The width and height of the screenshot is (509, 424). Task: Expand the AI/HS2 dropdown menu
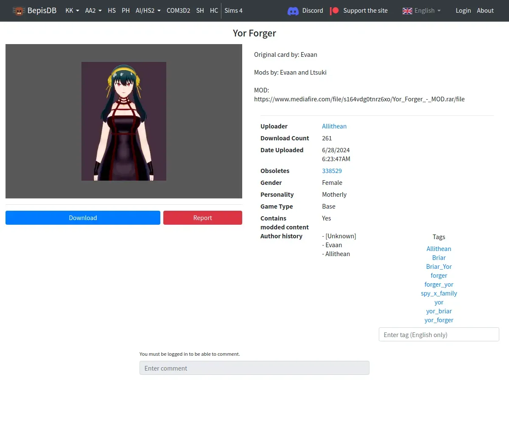148,11
